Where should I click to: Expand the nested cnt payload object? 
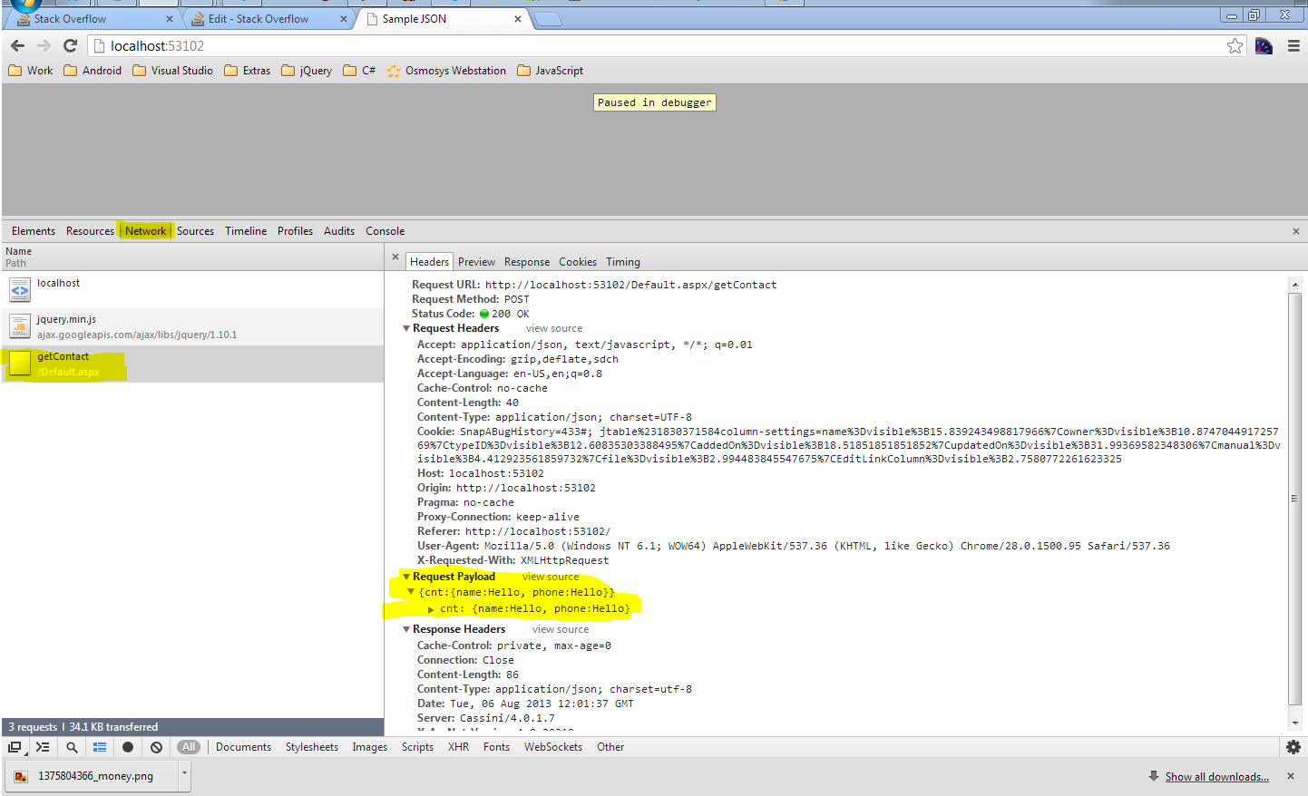431,609
